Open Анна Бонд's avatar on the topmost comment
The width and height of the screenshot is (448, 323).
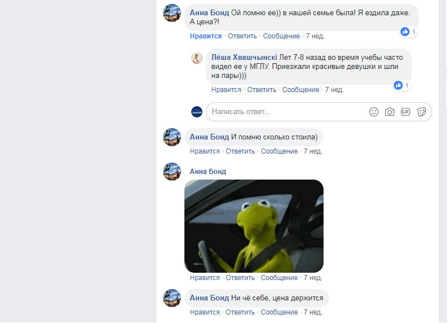click(x=172, y=13)
